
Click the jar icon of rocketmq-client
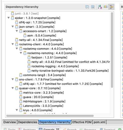pos(16,44)
